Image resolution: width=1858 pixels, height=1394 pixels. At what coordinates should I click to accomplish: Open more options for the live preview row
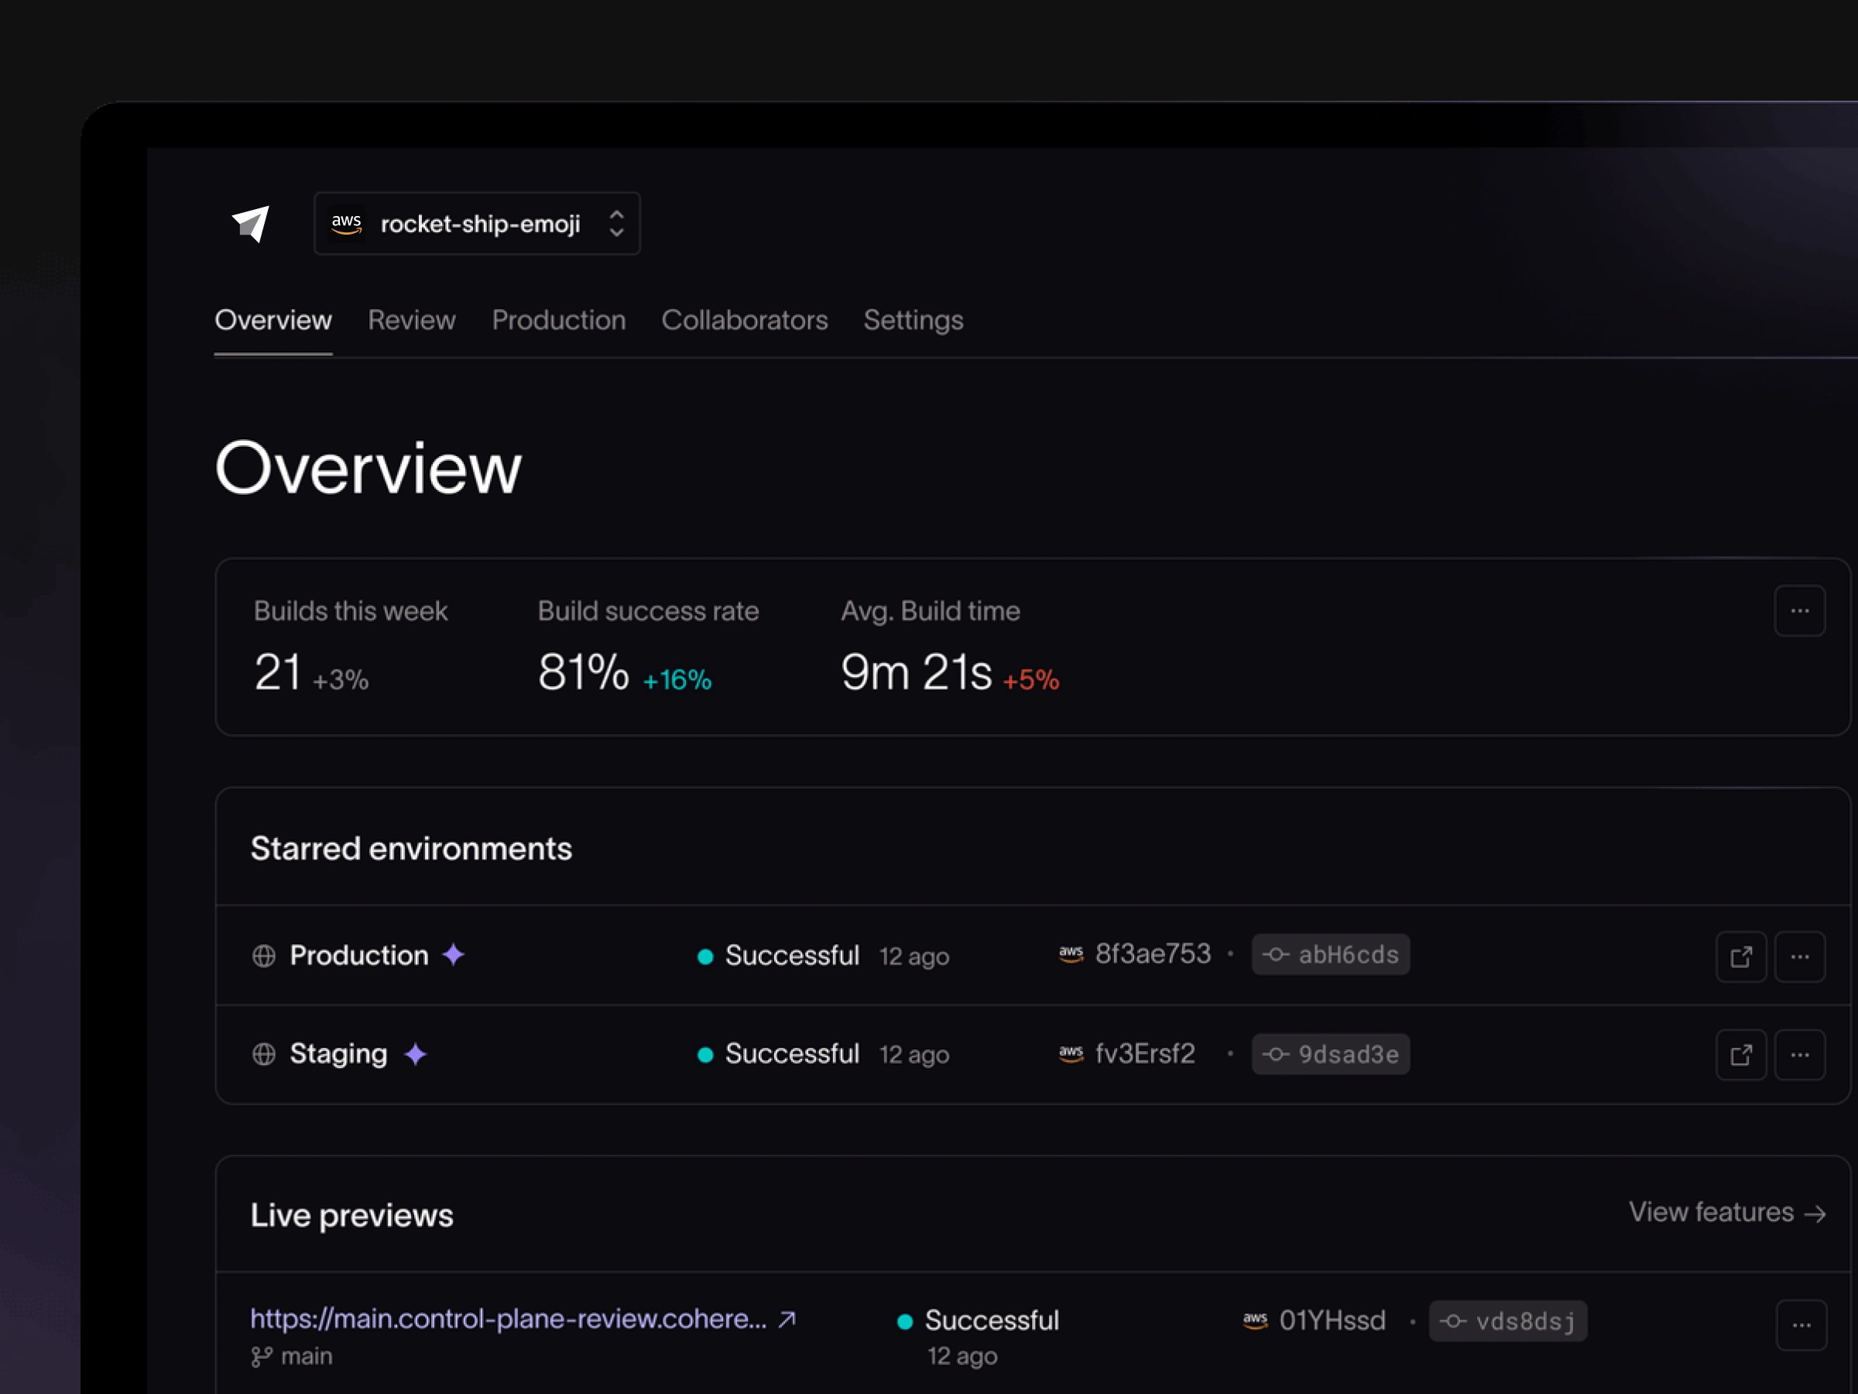click(1801, 1325)
